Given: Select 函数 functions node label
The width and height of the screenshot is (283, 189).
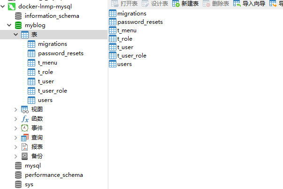Looking at the screenshot, I should click(x=37, y=119).
